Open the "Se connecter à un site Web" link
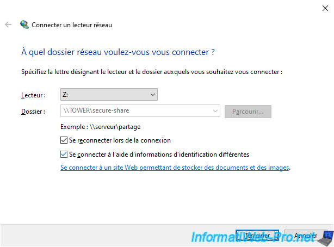 [175, 168]
